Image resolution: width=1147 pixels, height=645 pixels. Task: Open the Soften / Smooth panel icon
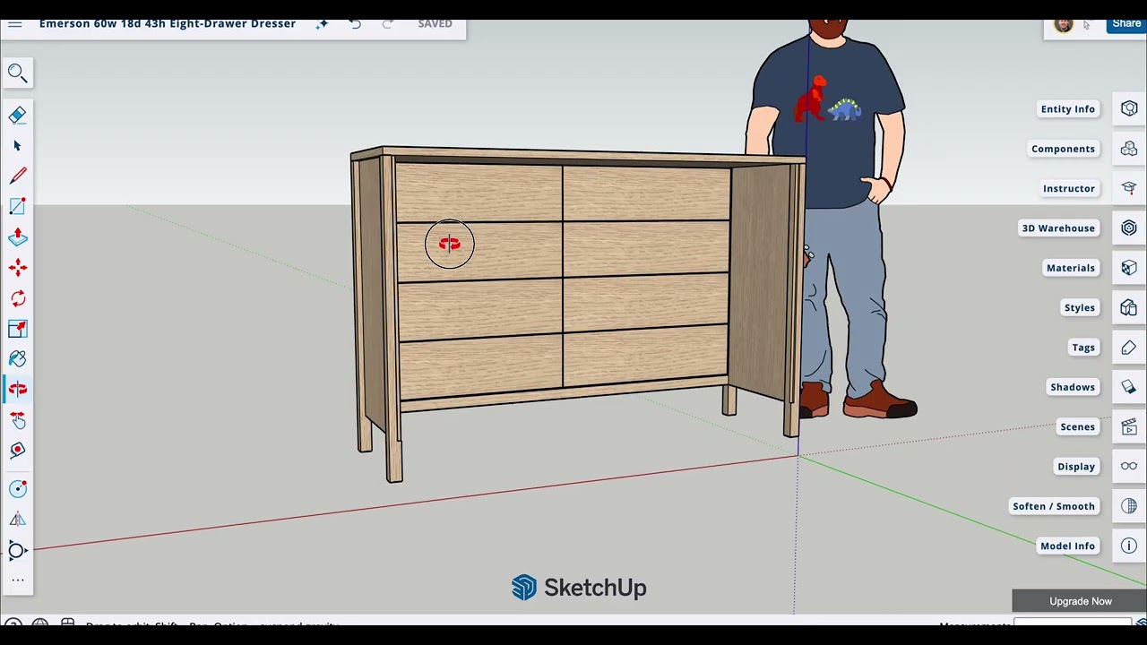click(1128, 506)
